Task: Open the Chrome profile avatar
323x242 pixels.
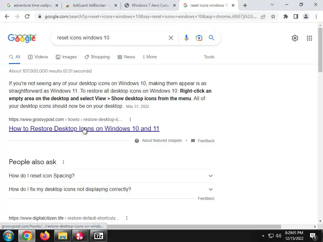Action: [x=306, y=16]
